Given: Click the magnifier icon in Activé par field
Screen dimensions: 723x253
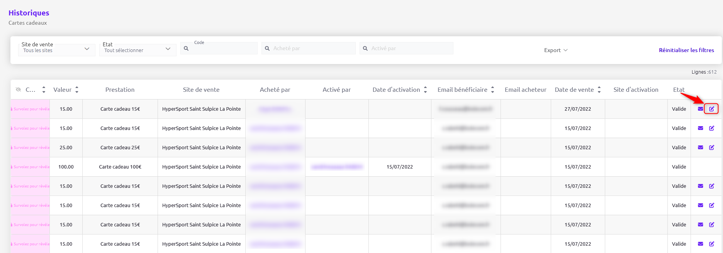Looking at the screenshot, I should pyautogui.click(x=365, y=49).
